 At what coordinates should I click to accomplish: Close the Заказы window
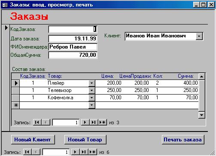point(211,5)
